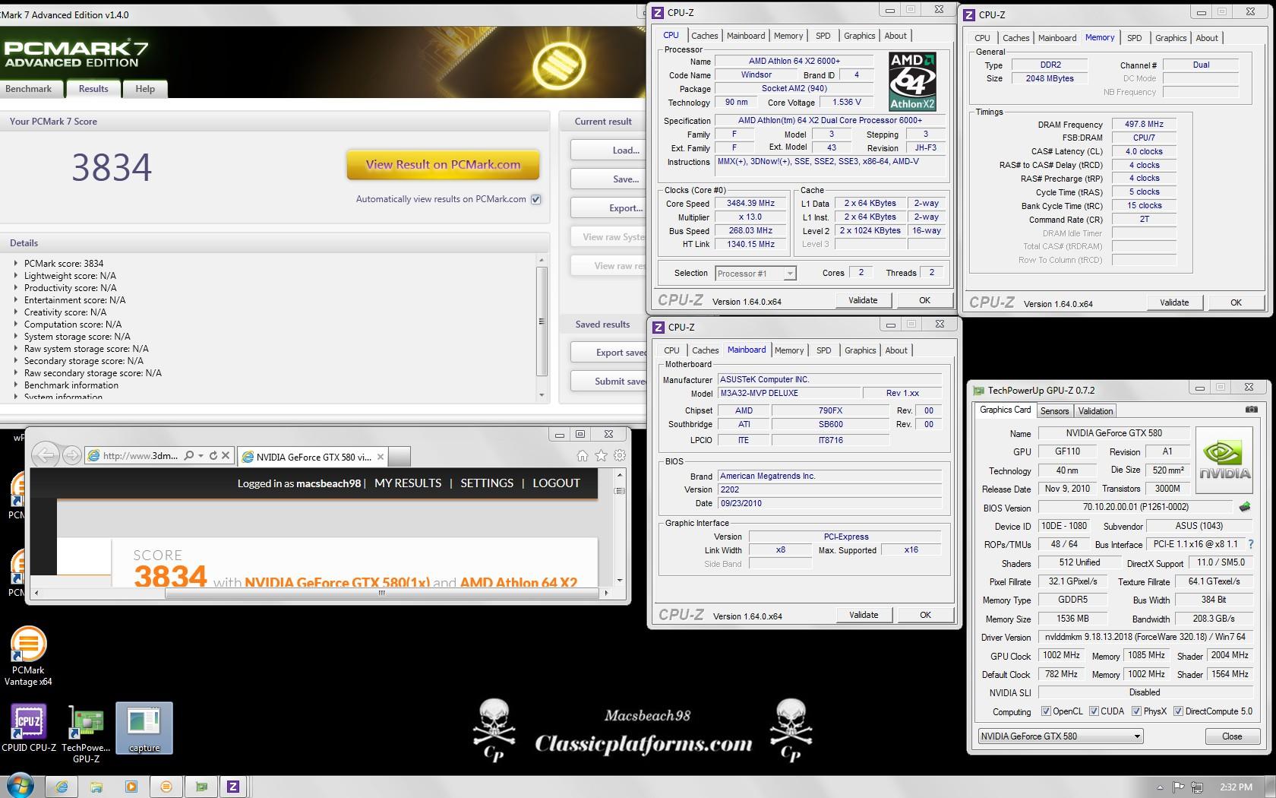This screenshot has width=1276, height=798.
Task: Open the SETTINGS link in the browser
Action: click(x=487, y=483)
